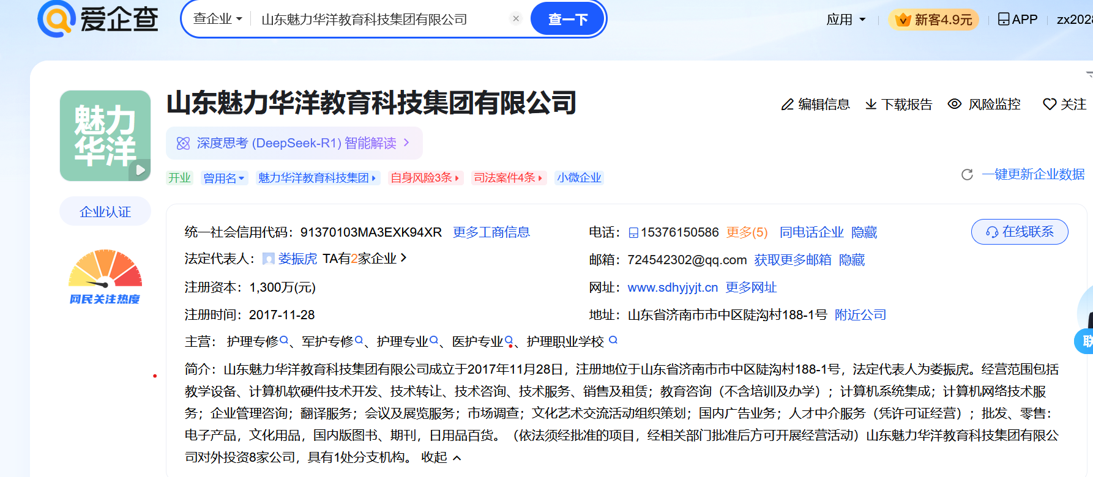Click the 查一下 search button

[x=567, y=19]
